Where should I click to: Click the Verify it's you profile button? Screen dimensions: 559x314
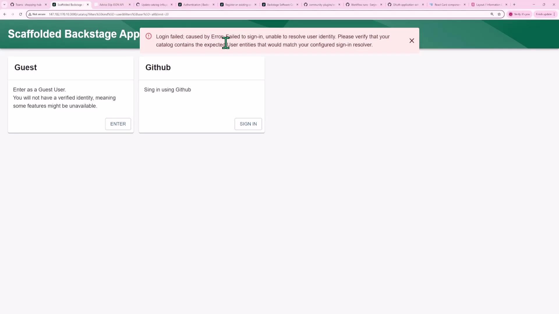point(519,14)
